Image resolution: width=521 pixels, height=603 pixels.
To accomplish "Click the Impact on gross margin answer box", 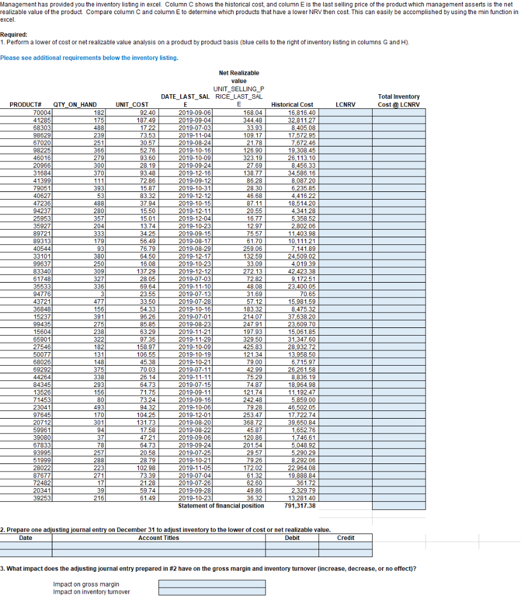I will [x=212, y=584].
